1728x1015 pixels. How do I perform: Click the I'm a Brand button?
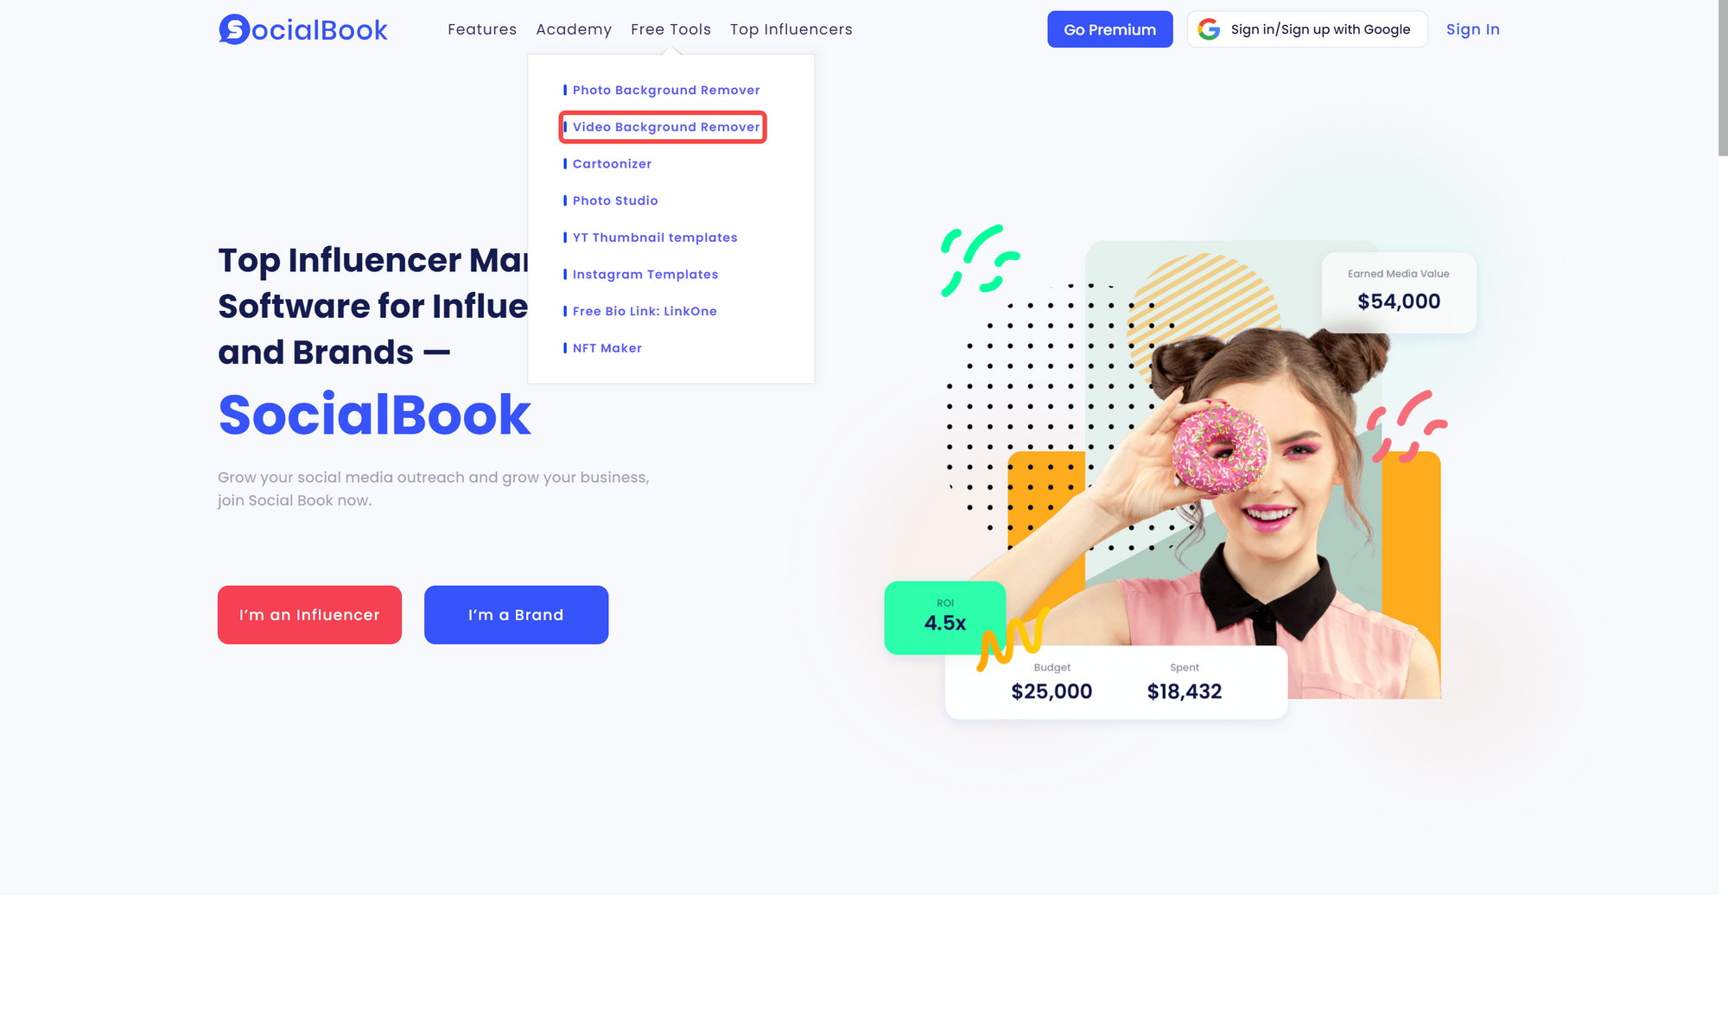coord(516,614)
